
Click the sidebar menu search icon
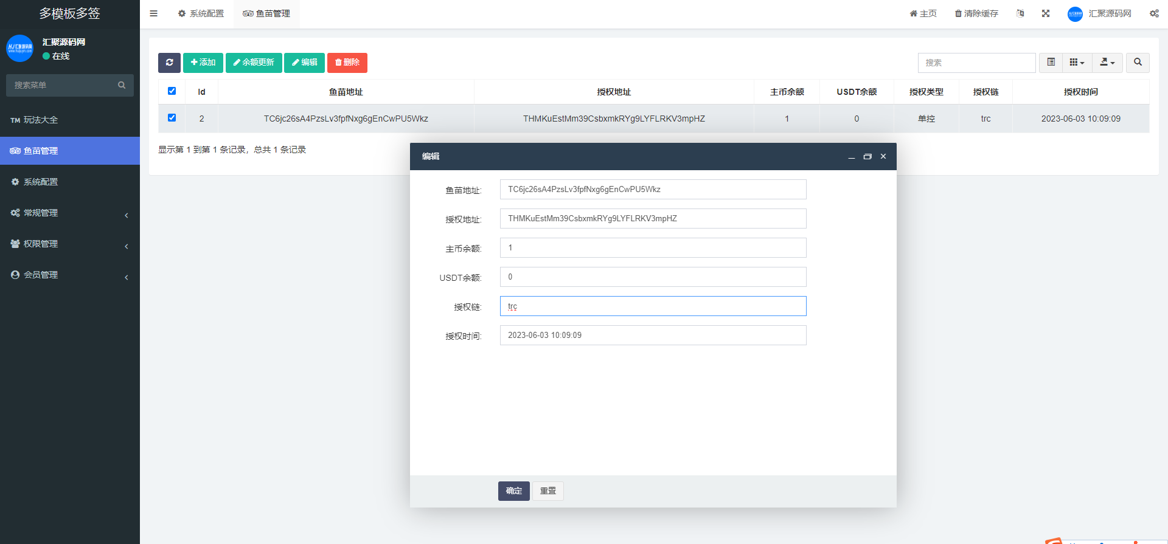122,85
